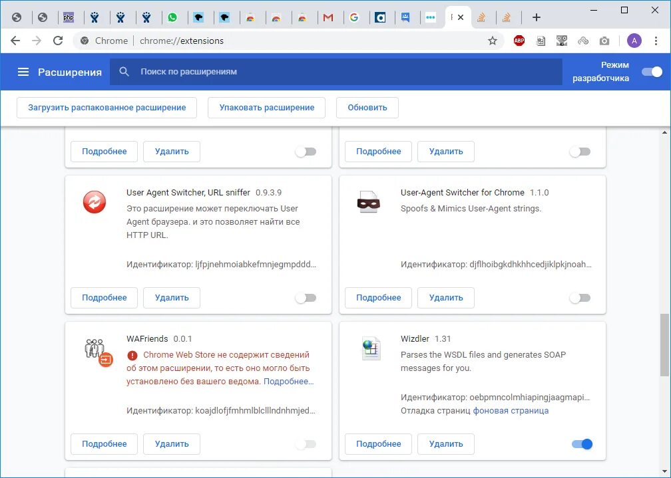
Task: Go forward to next page
Action: [x=37, y=41]
